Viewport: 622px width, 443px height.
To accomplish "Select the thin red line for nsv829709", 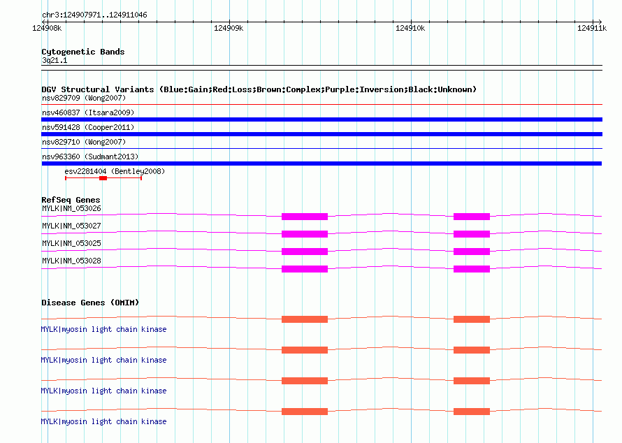I will (321, 105).
